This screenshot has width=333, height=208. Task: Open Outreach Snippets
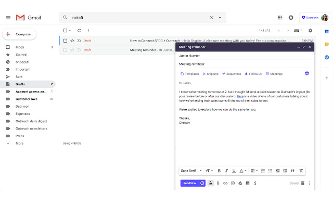pos(210,74)
